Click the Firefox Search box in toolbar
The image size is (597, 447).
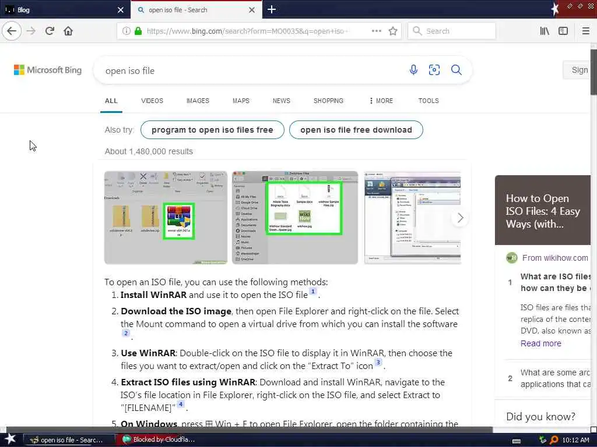pyautogui.click(x=452, y=31)
